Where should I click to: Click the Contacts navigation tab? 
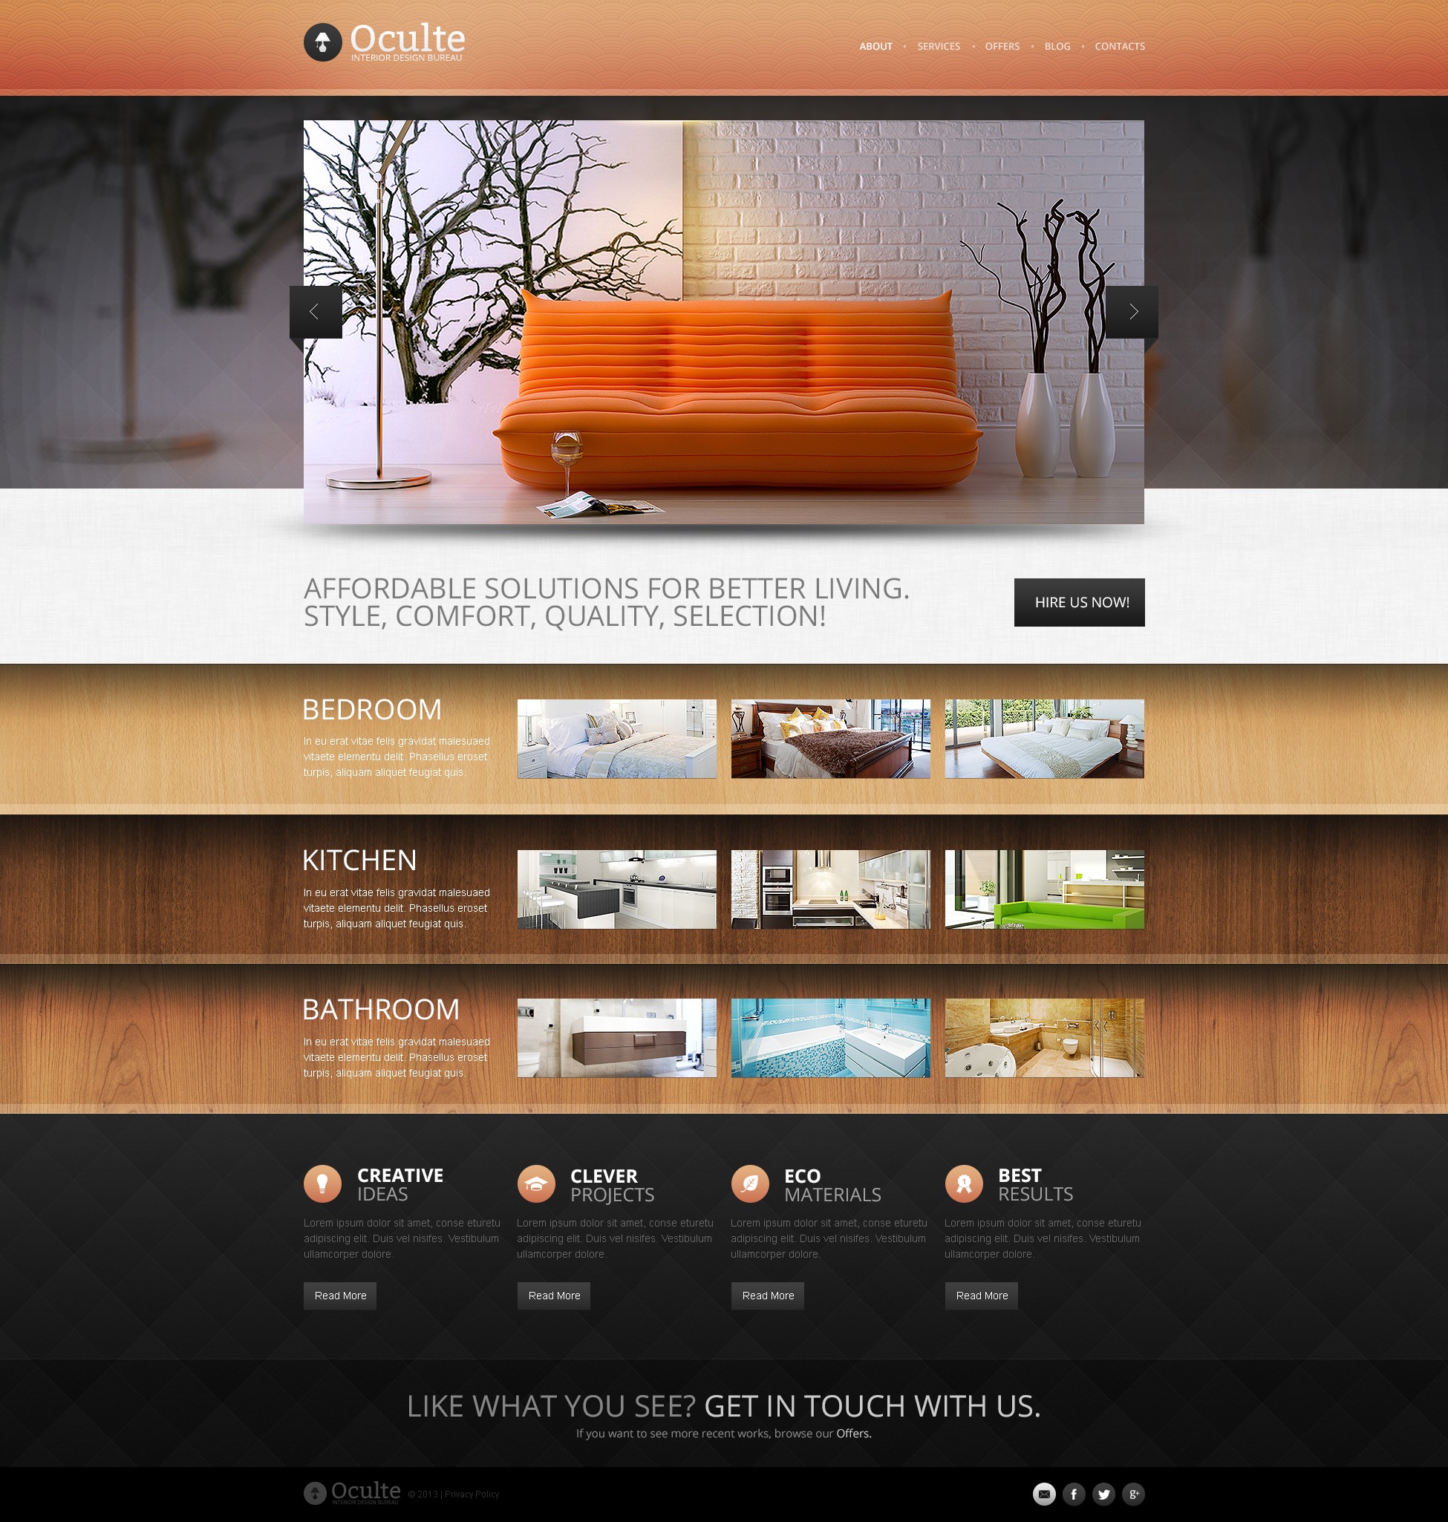[1121, 46]
